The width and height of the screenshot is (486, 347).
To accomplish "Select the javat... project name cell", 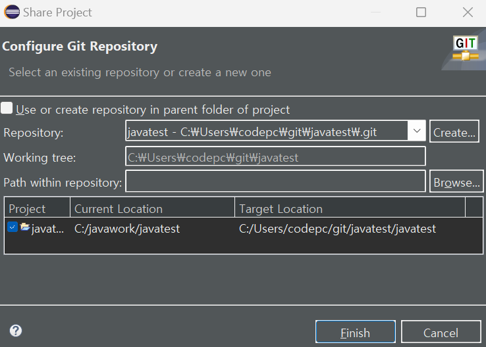I will pyautogui.click(x=47, y=229).
